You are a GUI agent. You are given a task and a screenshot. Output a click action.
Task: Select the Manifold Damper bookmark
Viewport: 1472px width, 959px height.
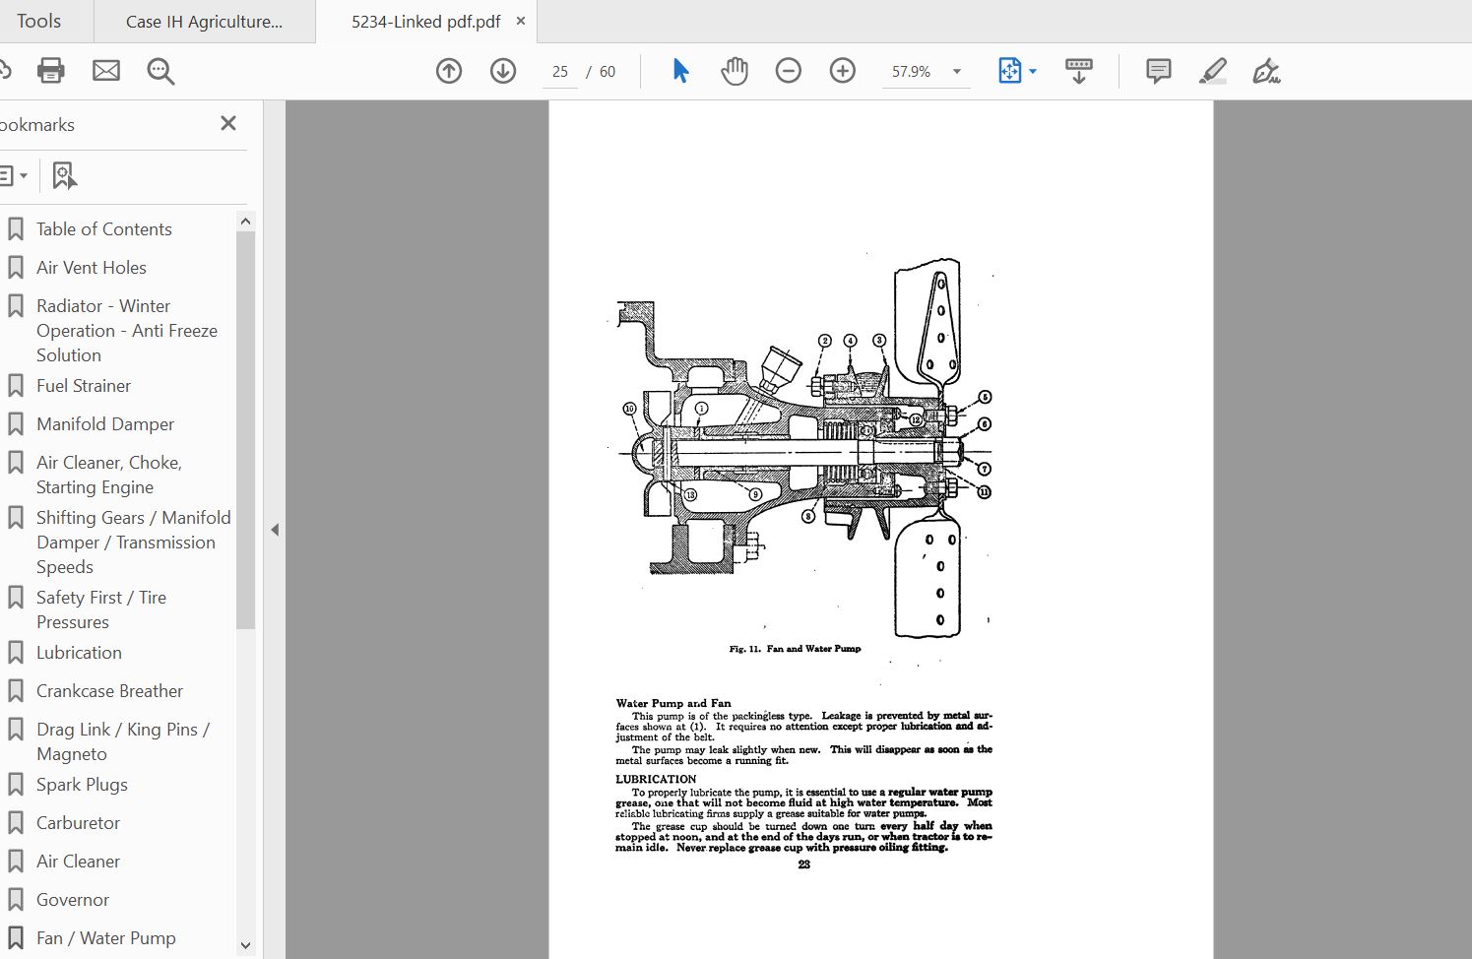pyautogui.click(x=105, y=423)
